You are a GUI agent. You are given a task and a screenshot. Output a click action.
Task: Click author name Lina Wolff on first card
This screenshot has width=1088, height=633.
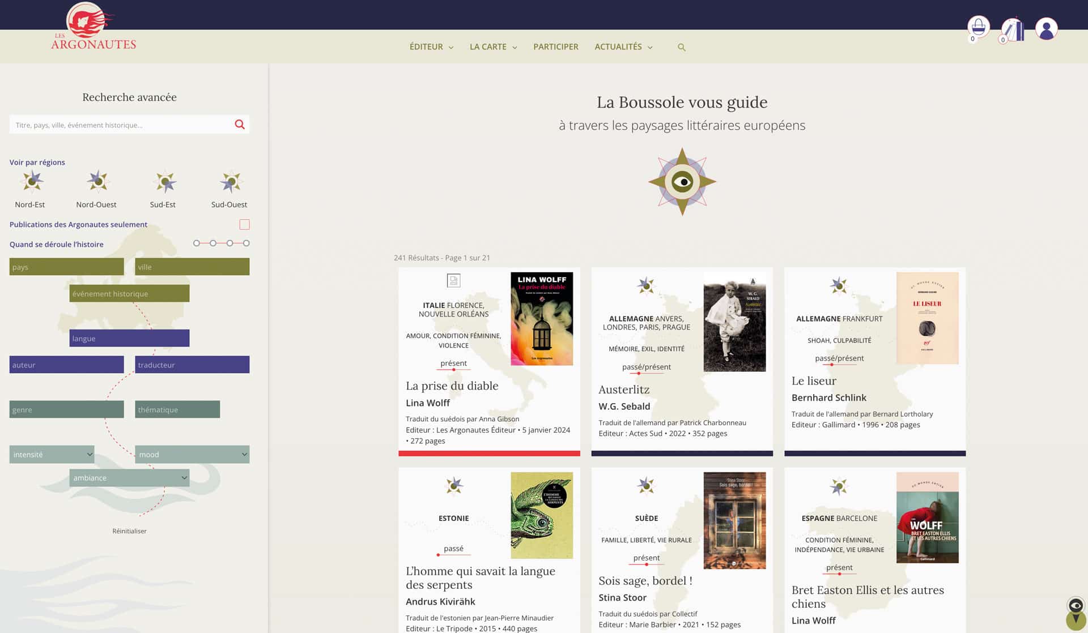[x=427, y=403]
